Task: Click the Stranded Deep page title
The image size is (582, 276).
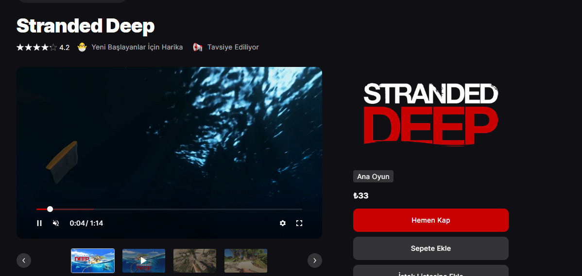Action: click(x=86, y=26)
